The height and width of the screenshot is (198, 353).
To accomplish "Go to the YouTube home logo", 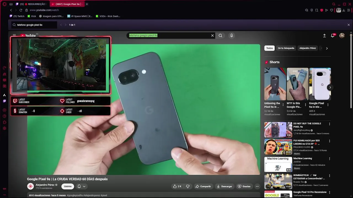I will pos(28,35).
